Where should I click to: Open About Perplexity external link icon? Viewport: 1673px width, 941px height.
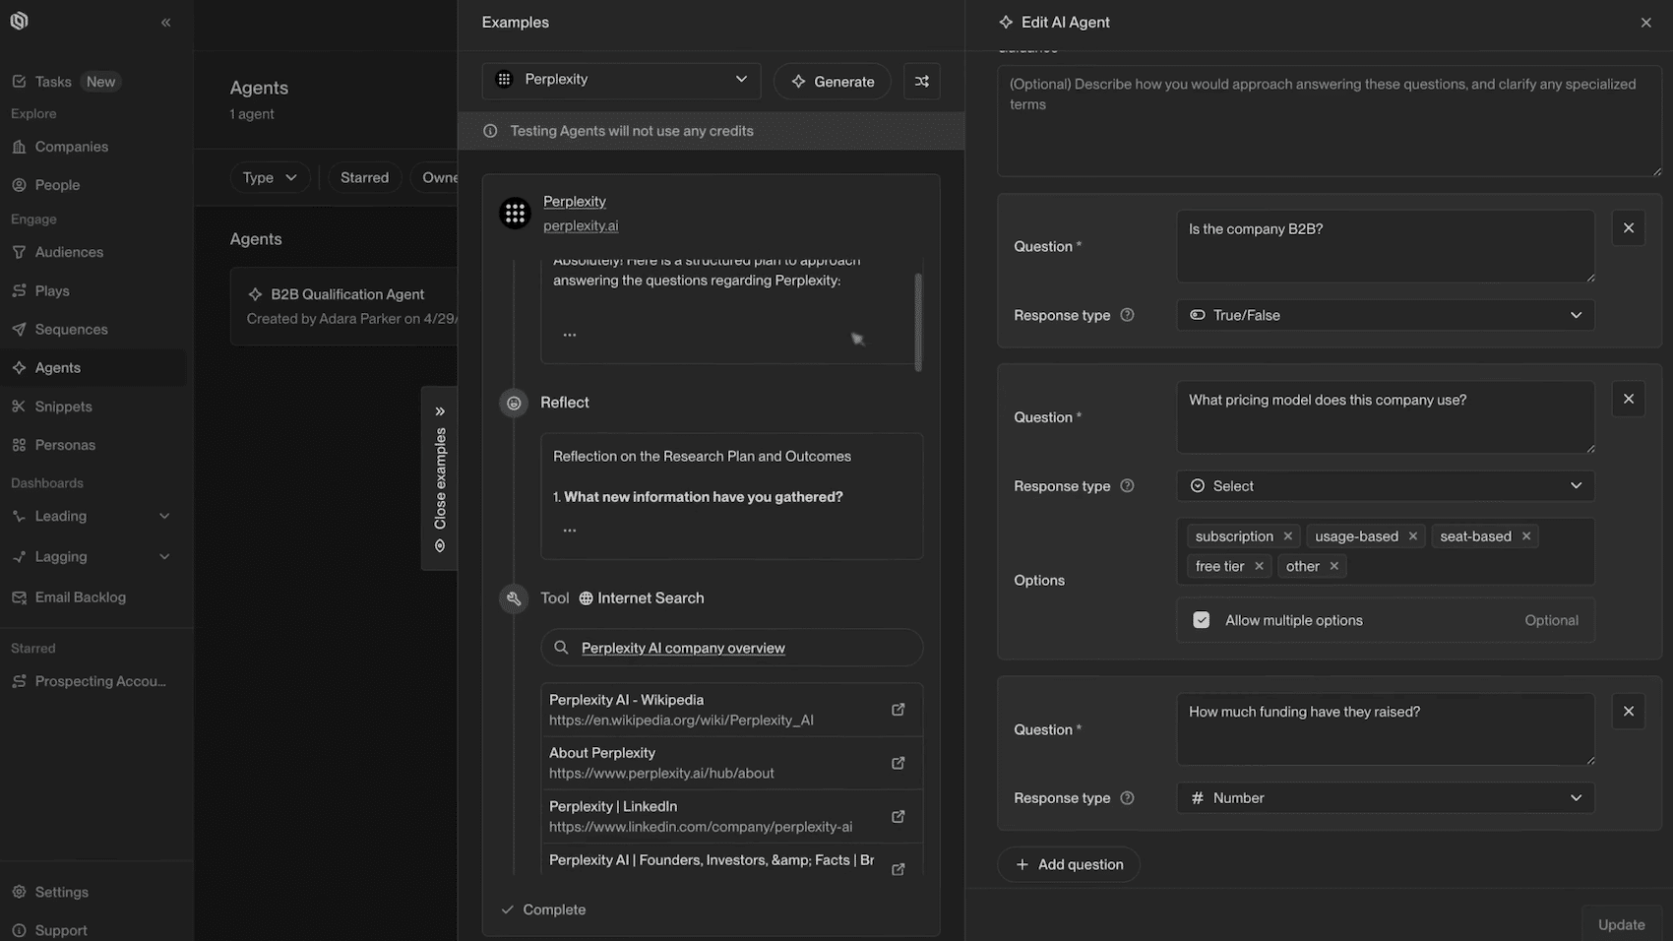[898, 763]
